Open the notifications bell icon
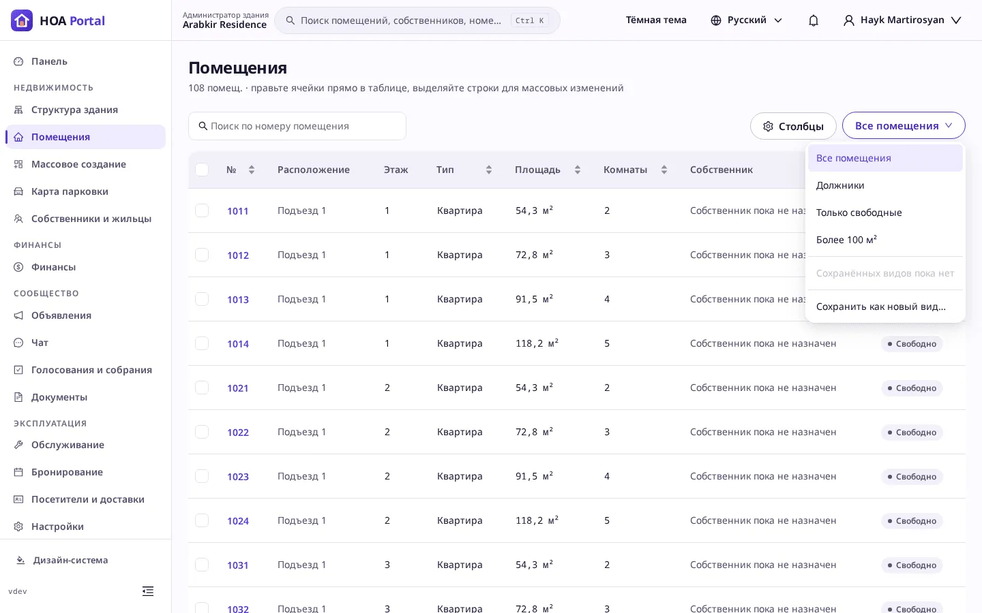 pyautogui.click(x=813, y=20)
